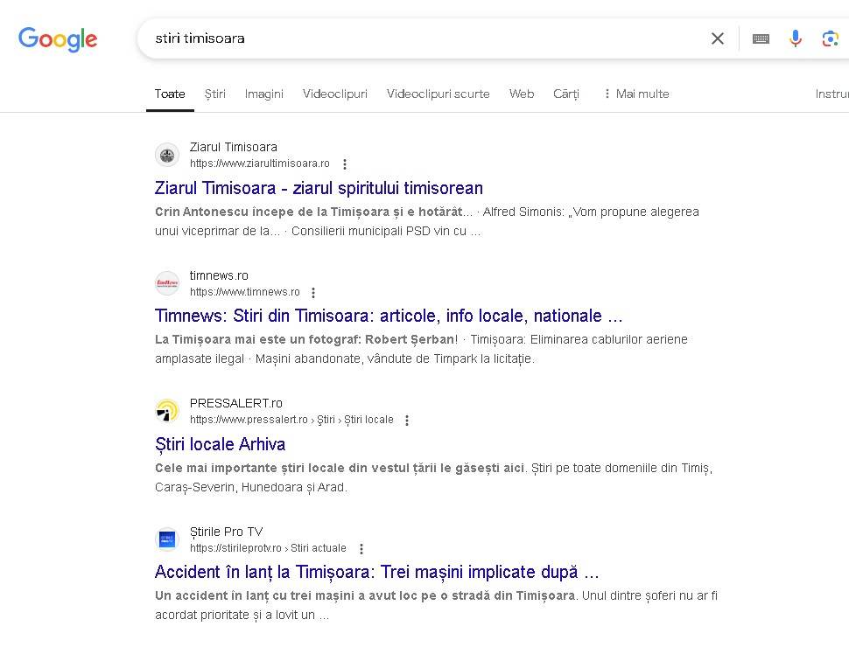
Task: Search by image with Google Lens
Action: click(x=830, y=38)
